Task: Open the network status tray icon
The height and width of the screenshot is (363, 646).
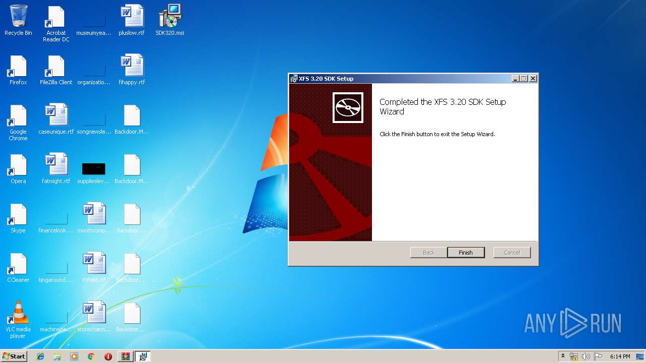Action: pos(574,356)
